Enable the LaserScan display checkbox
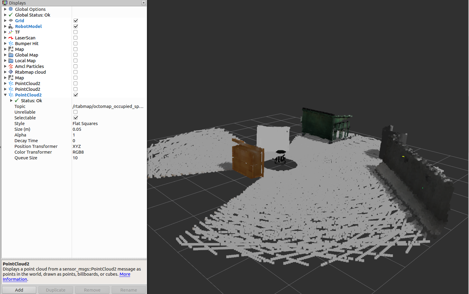 pos(75,38)
